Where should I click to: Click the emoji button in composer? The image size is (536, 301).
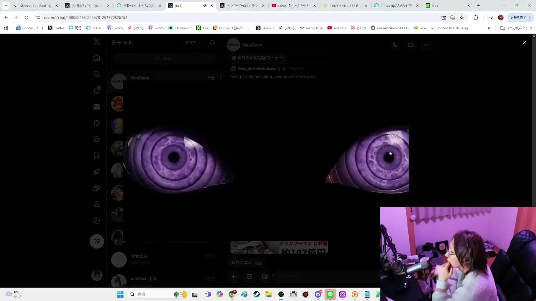click(265, 276)
